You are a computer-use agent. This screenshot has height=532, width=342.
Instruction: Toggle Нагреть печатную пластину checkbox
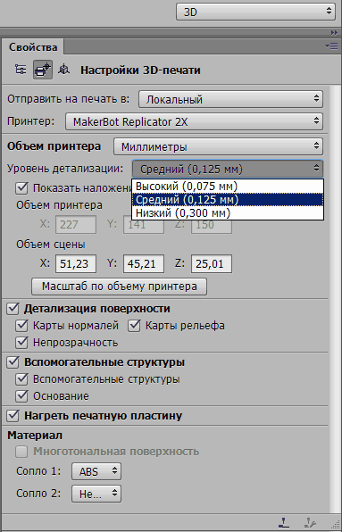pyautogui.click(x=13, y=416)
